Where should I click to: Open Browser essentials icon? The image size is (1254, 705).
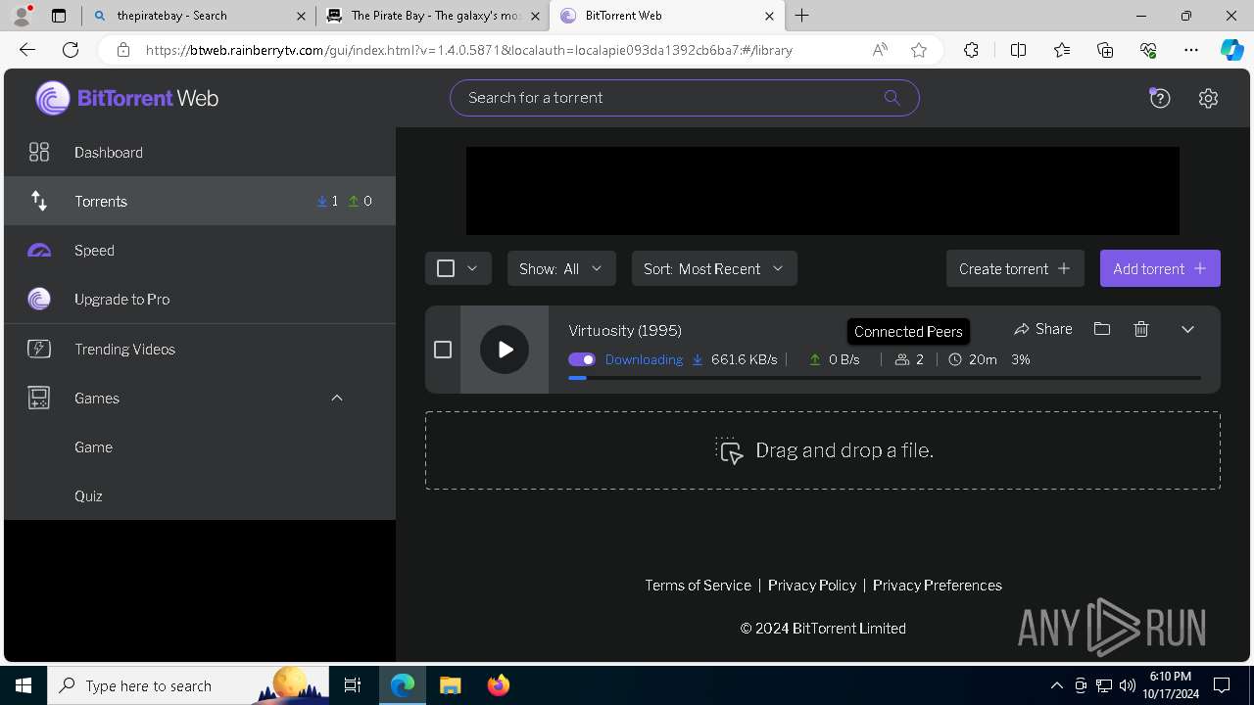tap(1148, 50)
